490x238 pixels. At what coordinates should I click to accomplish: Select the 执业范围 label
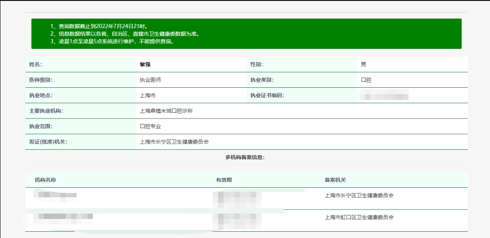(x=41, y=126)
